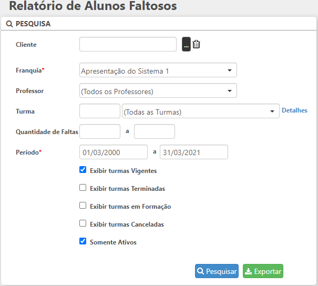Click the Turma code input box

click(100, 111)
